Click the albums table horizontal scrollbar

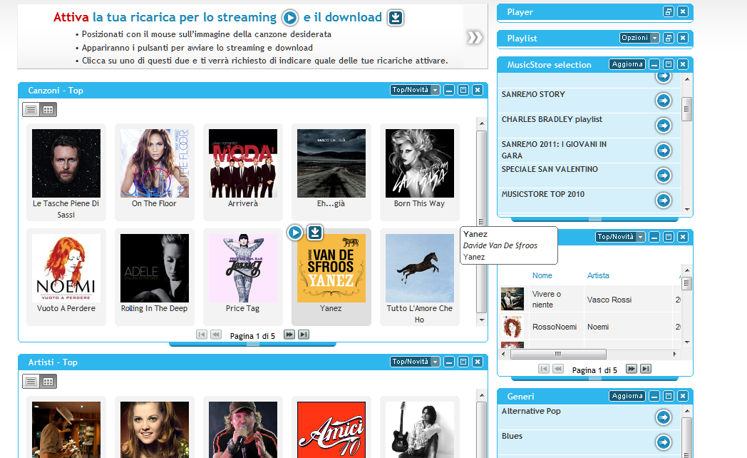pyautogui.click(x=558, y=354)
